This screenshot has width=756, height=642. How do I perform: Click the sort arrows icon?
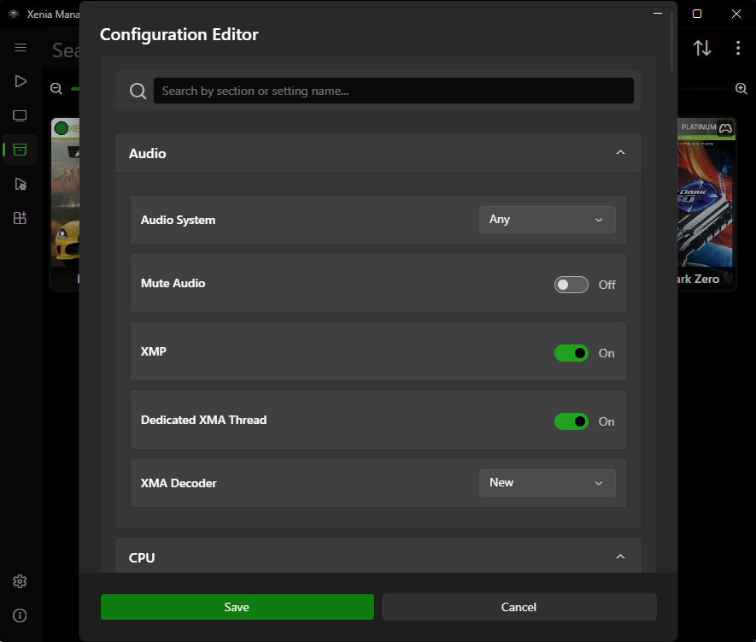pos(702,48)
